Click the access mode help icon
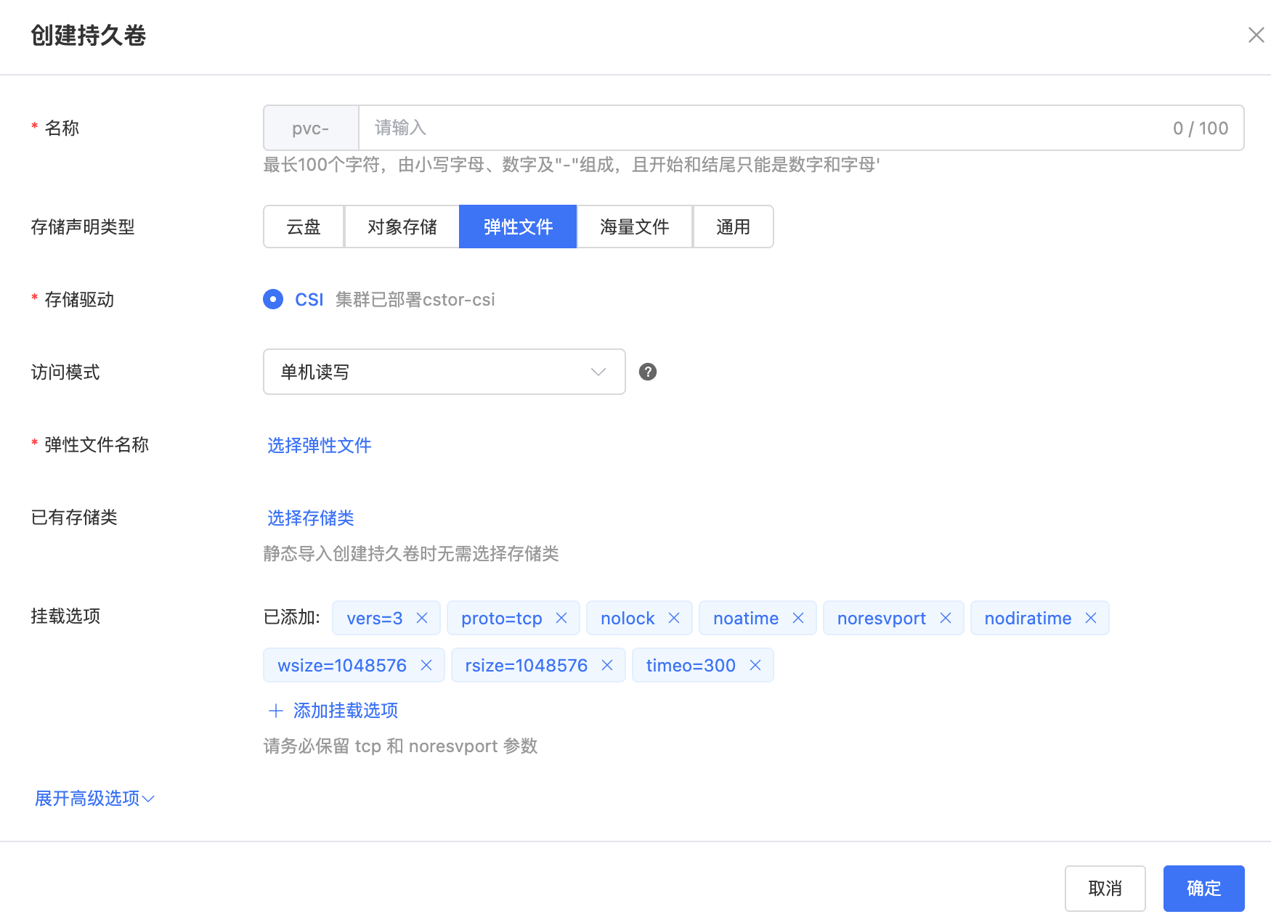 click(x=648, y=372)
